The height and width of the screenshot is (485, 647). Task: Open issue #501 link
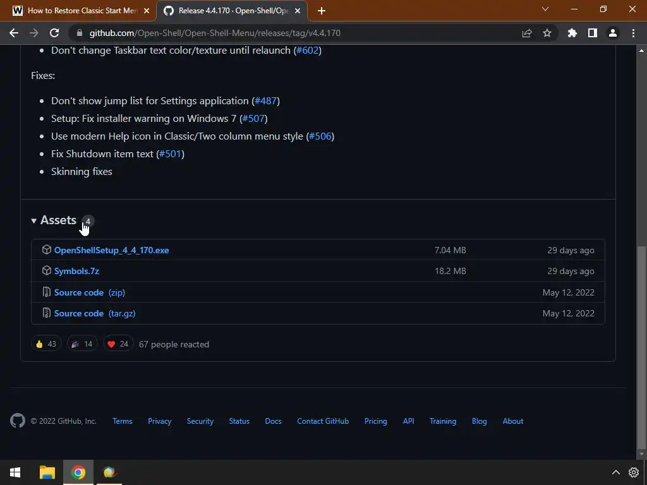171,154
